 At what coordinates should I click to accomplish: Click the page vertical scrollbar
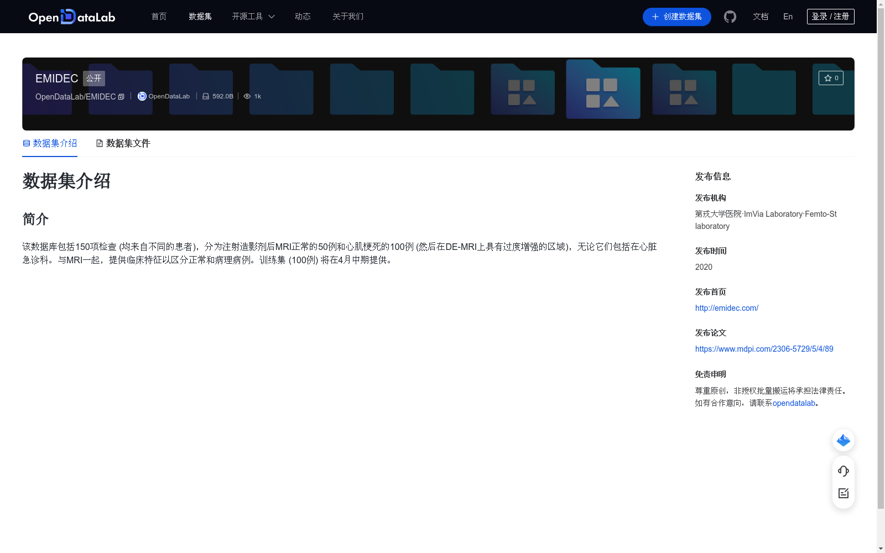click(881, 258)
